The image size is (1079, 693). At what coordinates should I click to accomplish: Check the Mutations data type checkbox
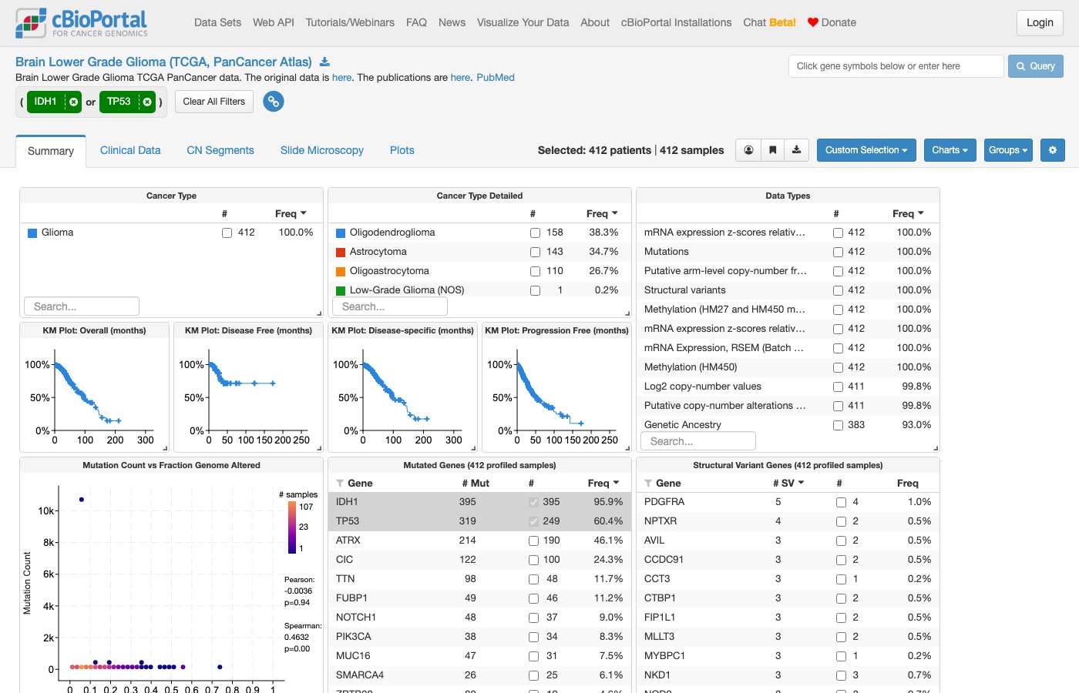pyautogui.click(x=838, y=252)
